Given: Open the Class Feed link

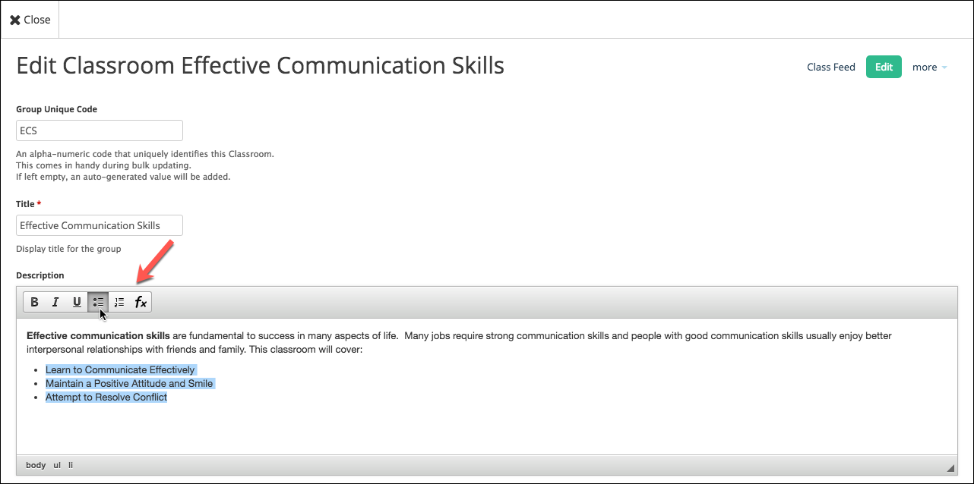Looking at the screenshot, I should (x=831, y=67).
